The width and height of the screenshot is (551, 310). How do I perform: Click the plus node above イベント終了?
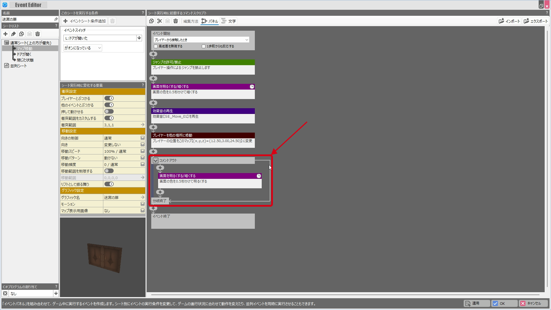click(153, 208)
